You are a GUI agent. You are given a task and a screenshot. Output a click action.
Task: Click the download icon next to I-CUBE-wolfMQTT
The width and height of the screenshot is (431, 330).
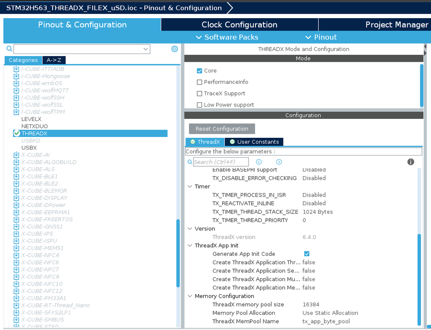click(x=16, y=90)
